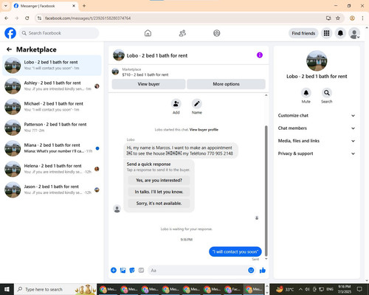Image resolution: width=369 pixels, height=295 pixels.
Task: Send a thumbs up like
Action: [263, 271]
